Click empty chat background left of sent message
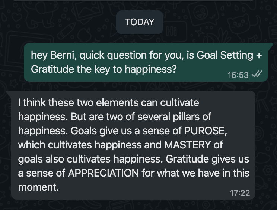 pyautogui.click(x=11, y=63)
